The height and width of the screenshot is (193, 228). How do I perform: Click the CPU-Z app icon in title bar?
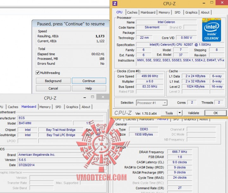pos(115,3)
